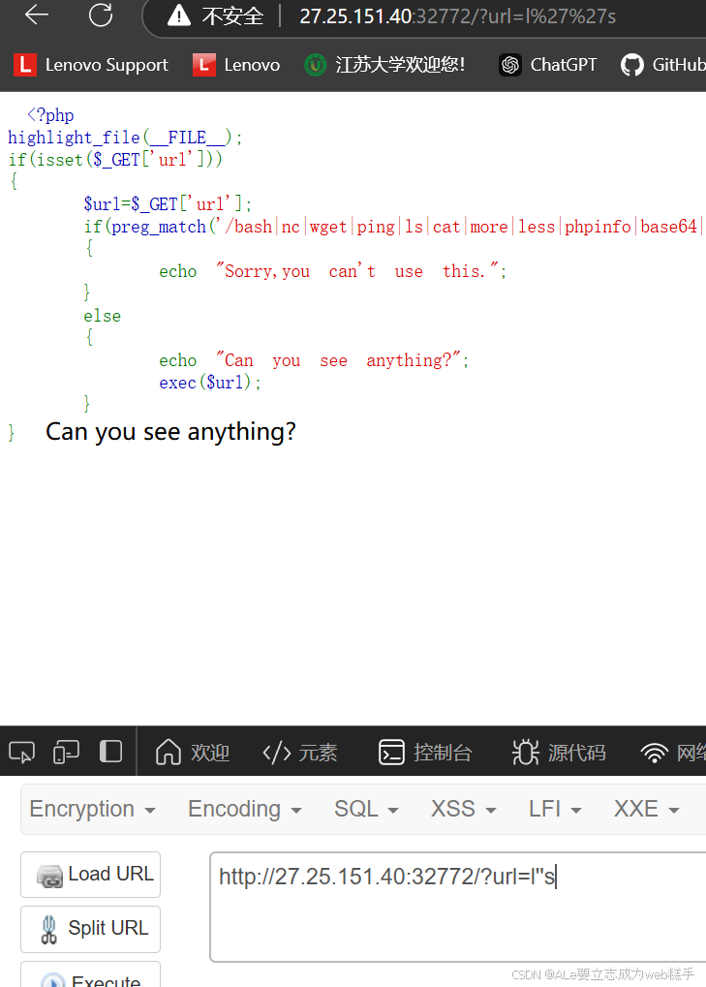The width and height of the screenshot is (706, 987).
Task: Click the <?php opening tag
Action: point(50,115)
